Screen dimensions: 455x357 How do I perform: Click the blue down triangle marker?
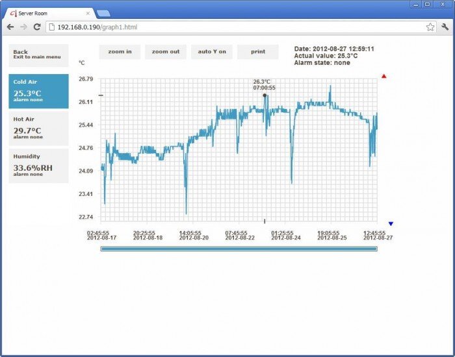point(391,224)
